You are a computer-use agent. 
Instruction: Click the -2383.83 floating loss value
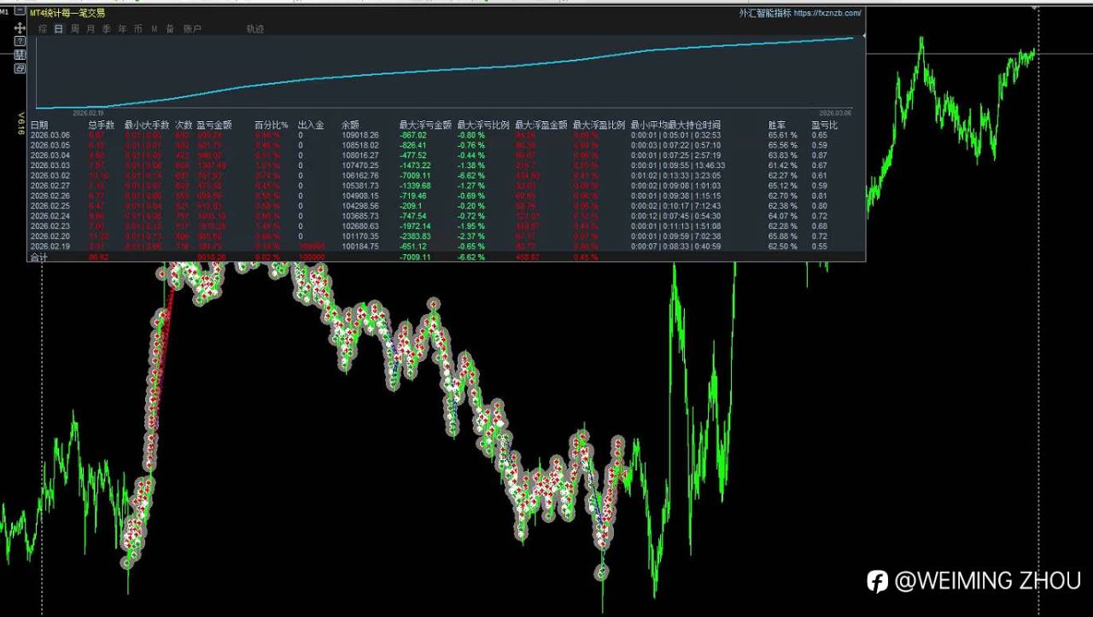415,236
